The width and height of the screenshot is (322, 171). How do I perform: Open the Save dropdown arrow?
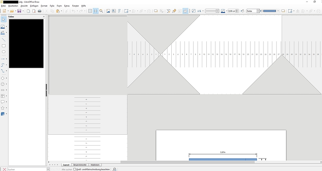23,11
